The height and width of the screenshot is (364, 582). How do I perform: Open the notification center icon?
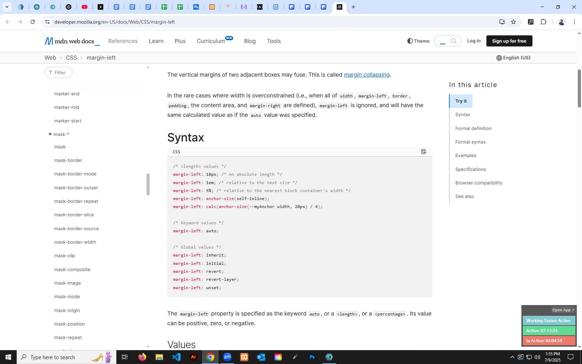click(x=571, y=357)
